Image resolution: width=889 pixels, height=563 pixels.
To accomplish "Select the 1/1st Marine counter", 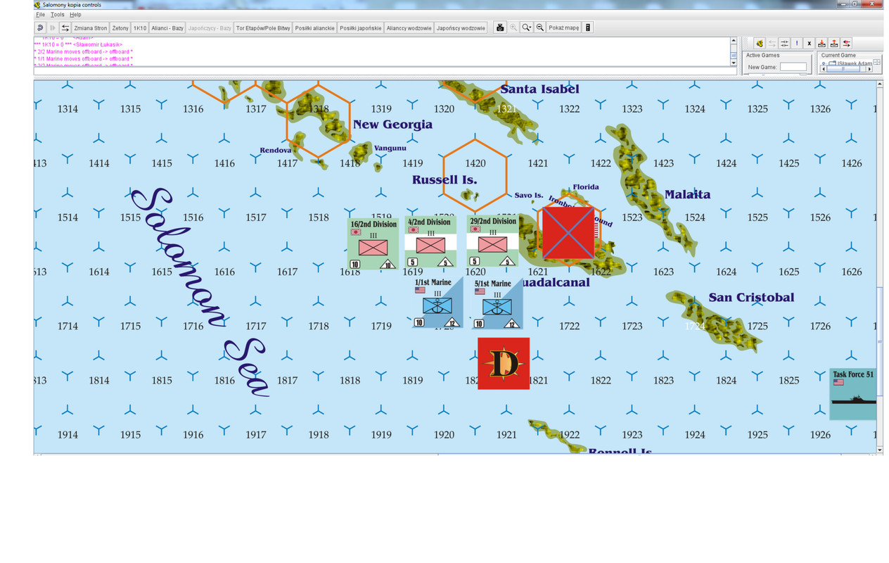I will click(437, 303).
